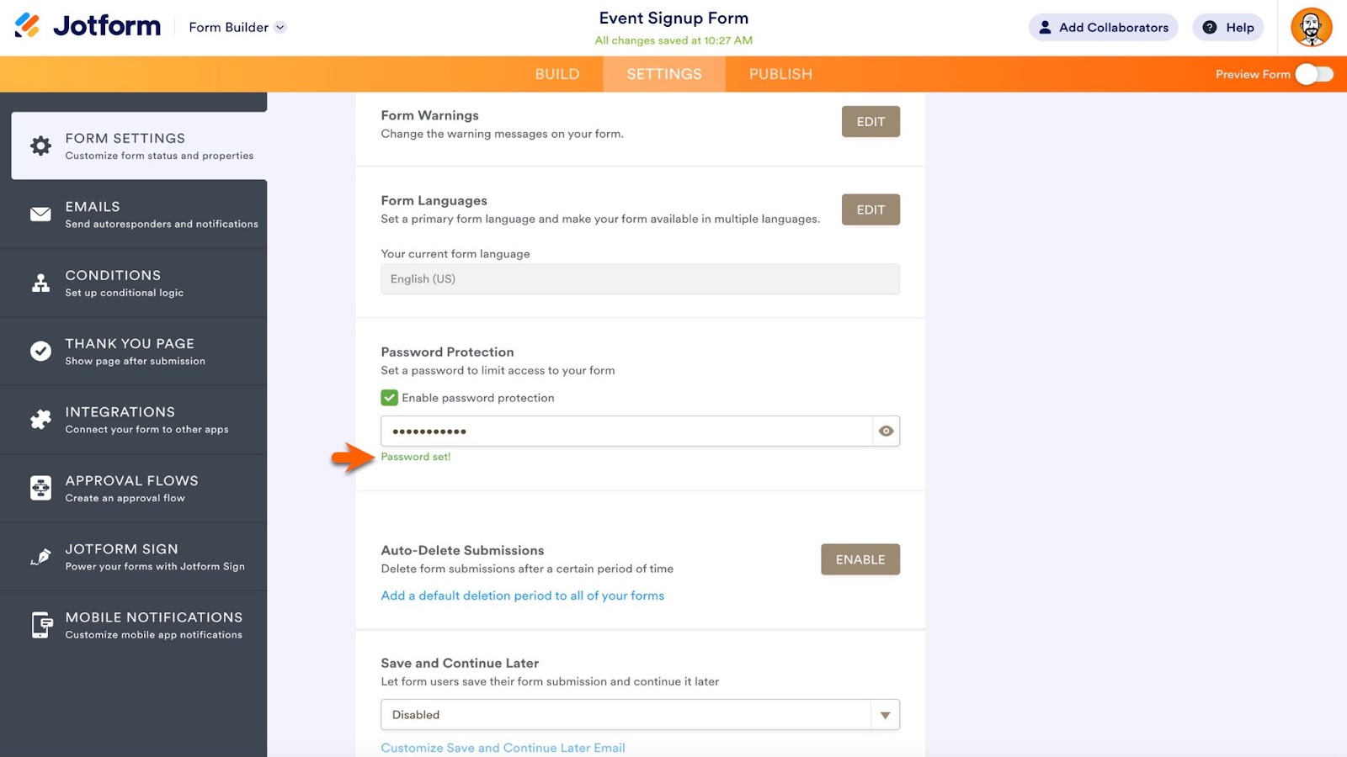Open Customize Save and Continue Later Email
Viewport: 1347px width, 757px height.
point(503,747)
